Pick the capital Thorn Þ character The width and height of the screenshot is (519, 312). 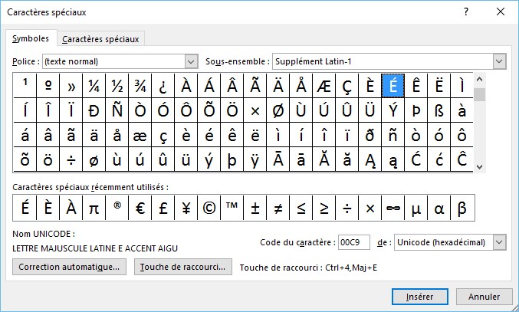(416, 110)
